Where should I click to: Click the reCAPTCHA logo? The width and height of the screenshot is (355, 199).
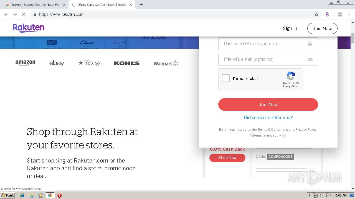click(291, 76)
